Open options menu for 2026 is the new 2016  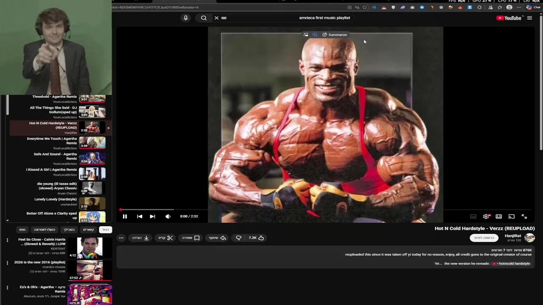tap(7, 263)
